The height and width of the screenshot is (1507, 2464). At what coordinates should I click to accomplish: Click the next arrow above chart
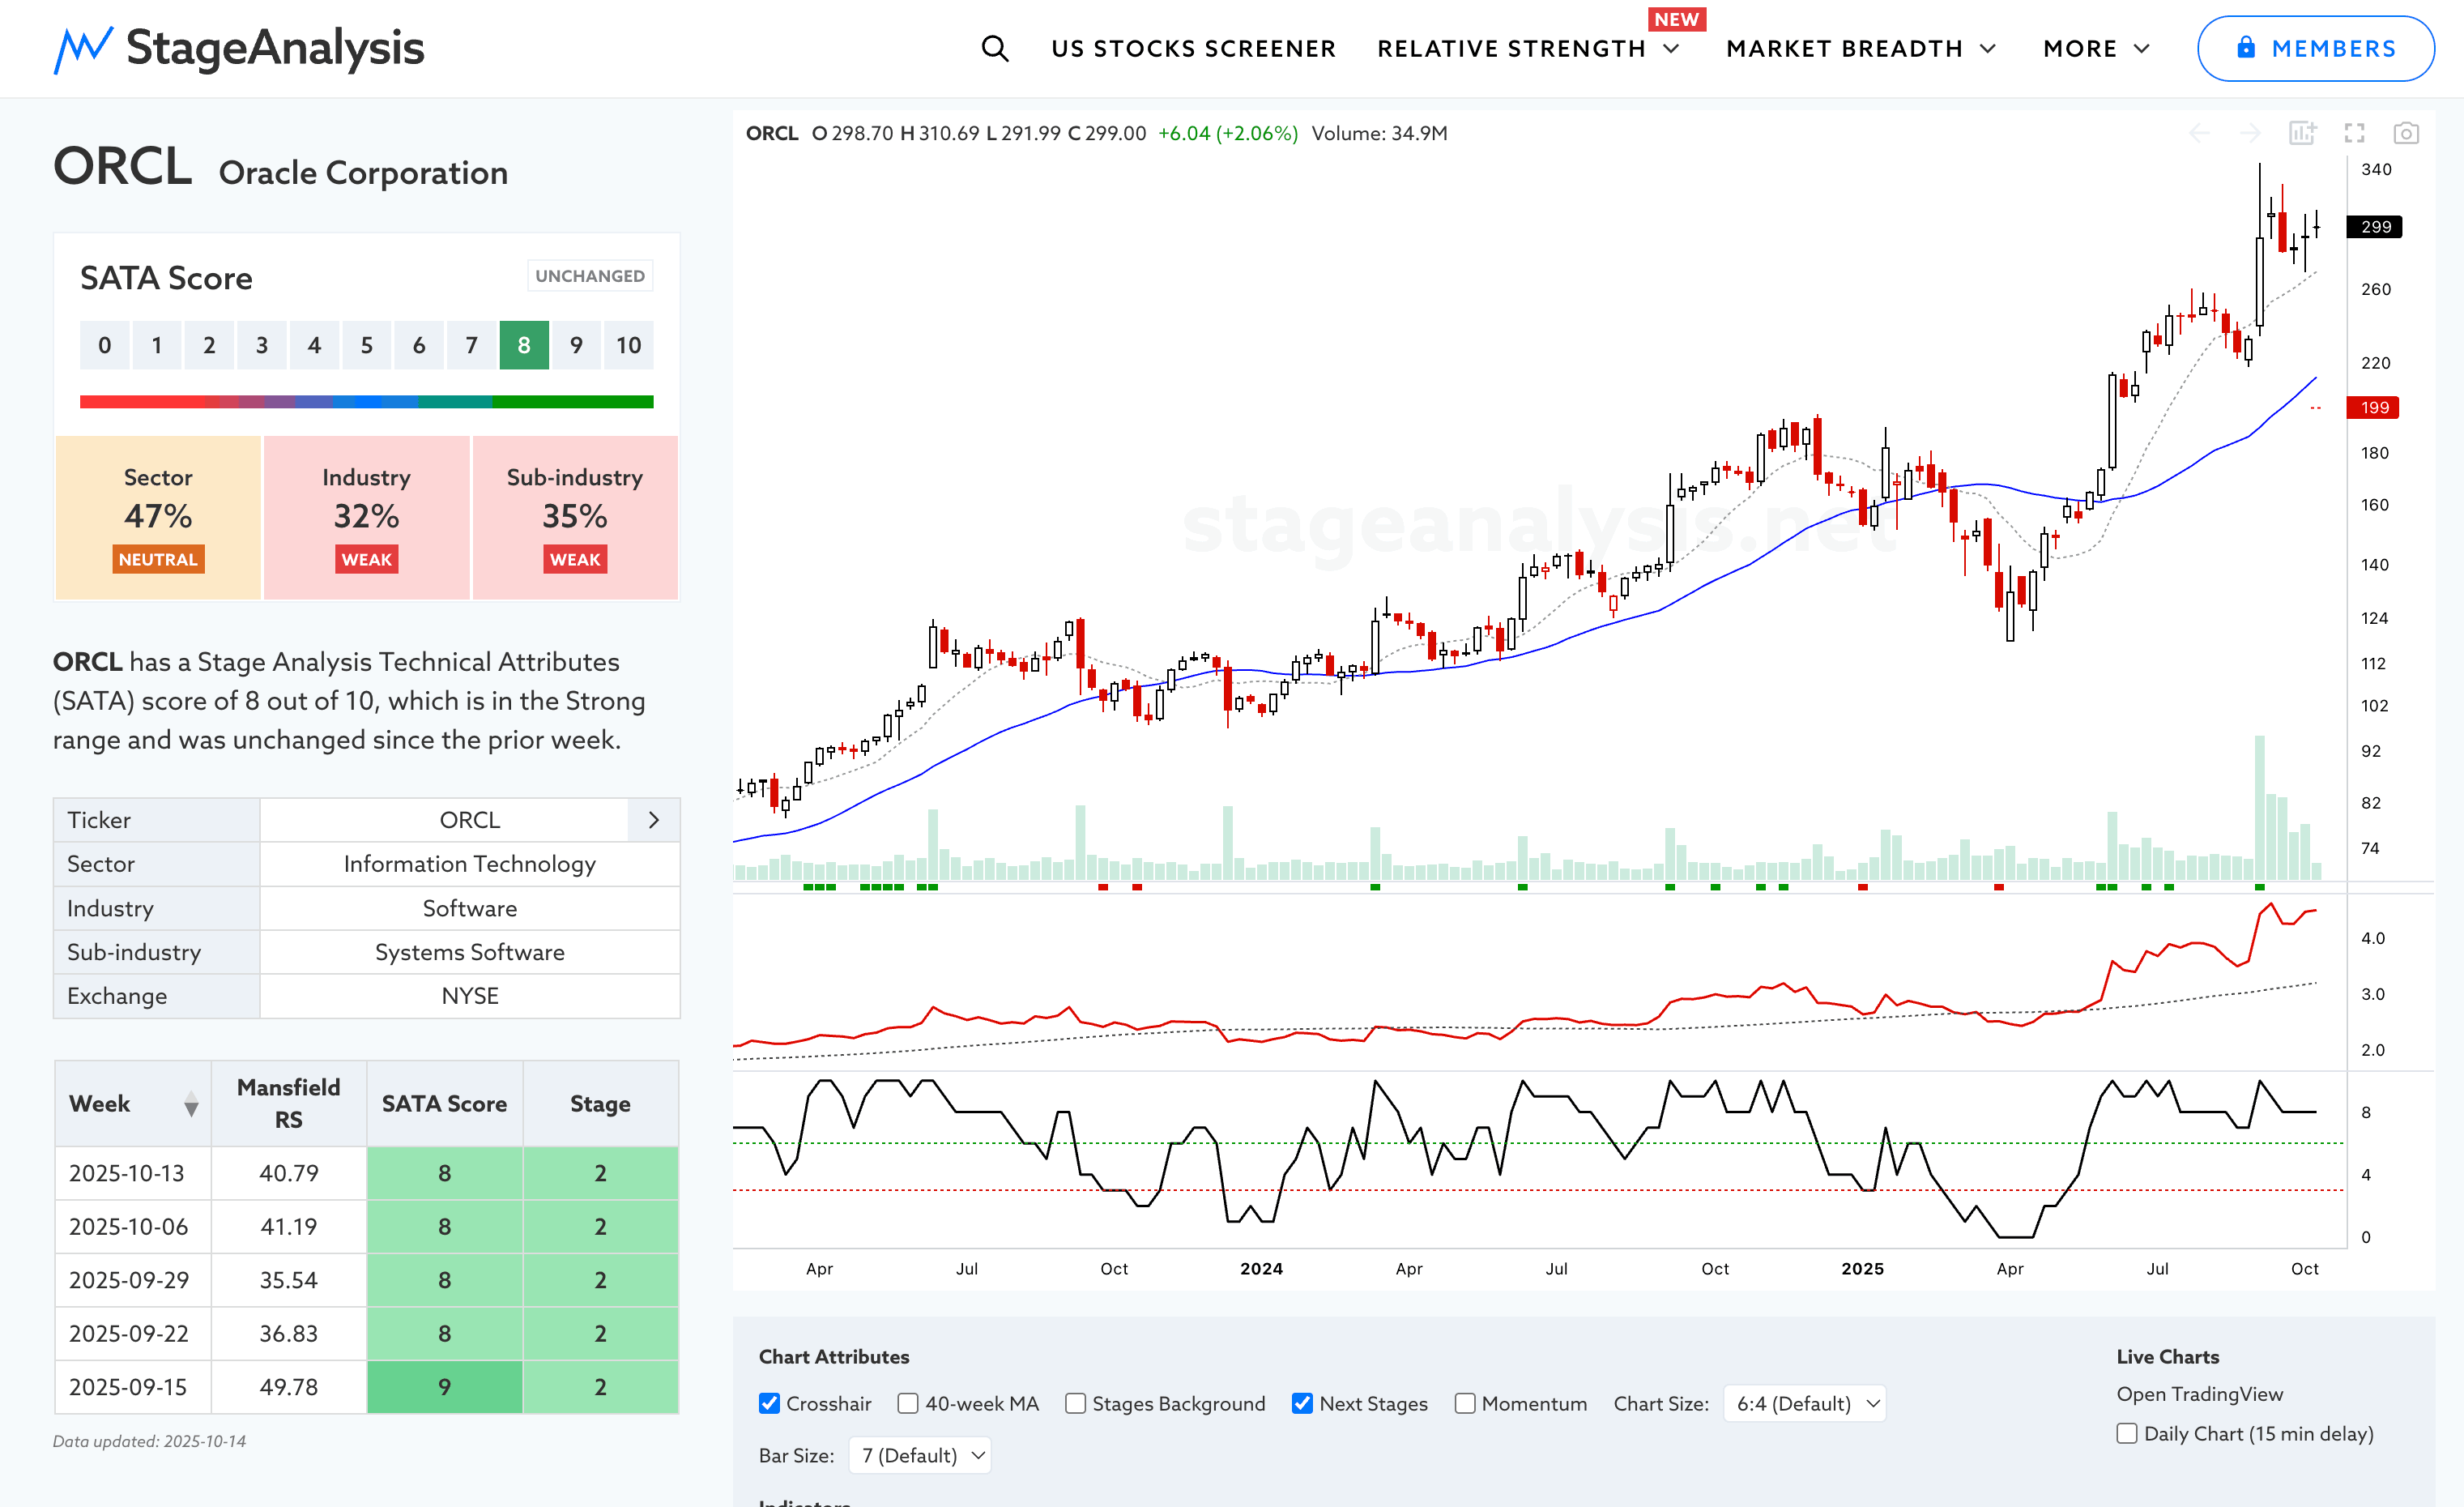tap(2250, 133)
